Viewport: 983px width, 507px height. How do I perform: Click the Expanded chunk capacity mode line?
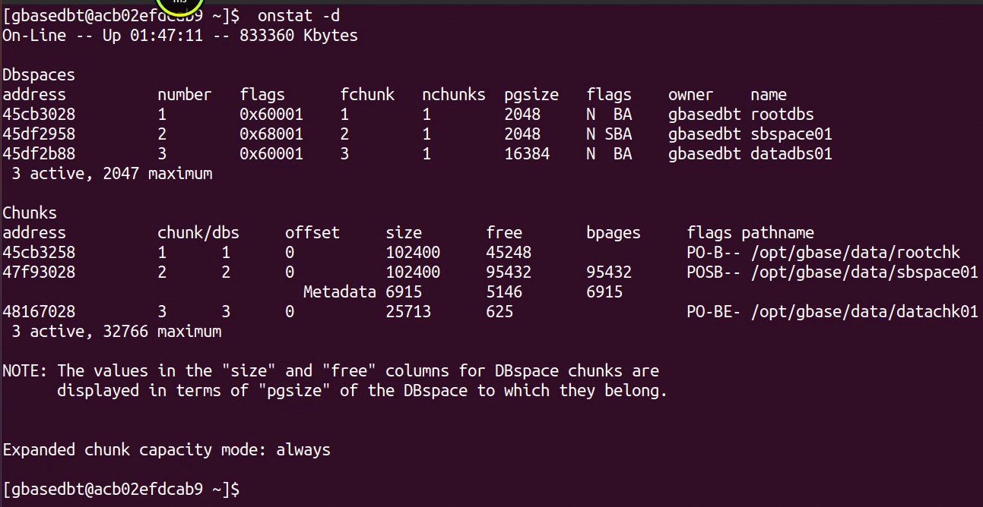click(x=166, y=450)
